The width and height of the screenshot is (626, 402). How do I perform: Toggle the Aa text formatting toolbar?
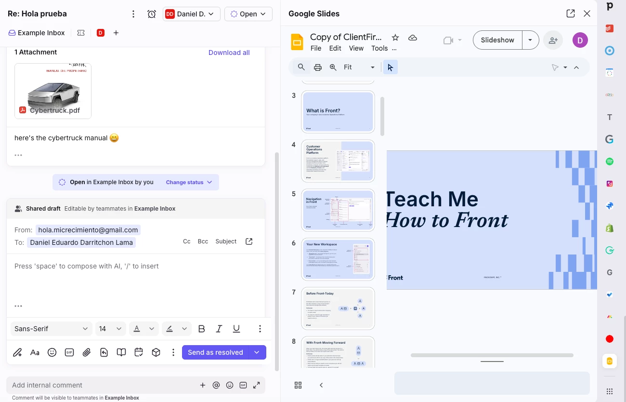click(x=35, y=352)
